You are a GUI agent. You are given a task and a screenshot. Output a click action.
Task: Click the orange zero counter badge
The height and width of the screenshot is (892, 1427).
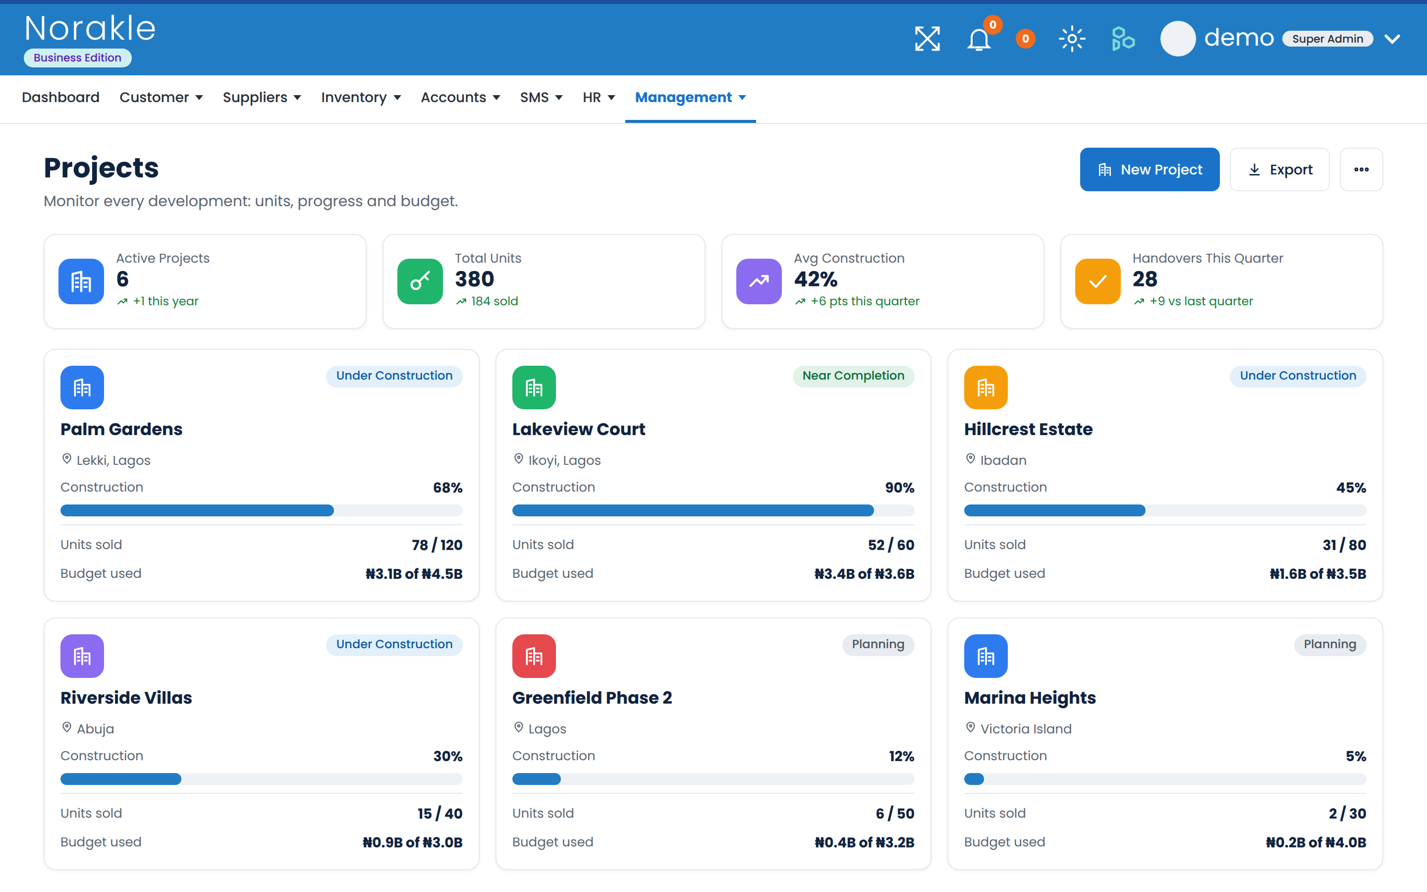coord(1026,39)
